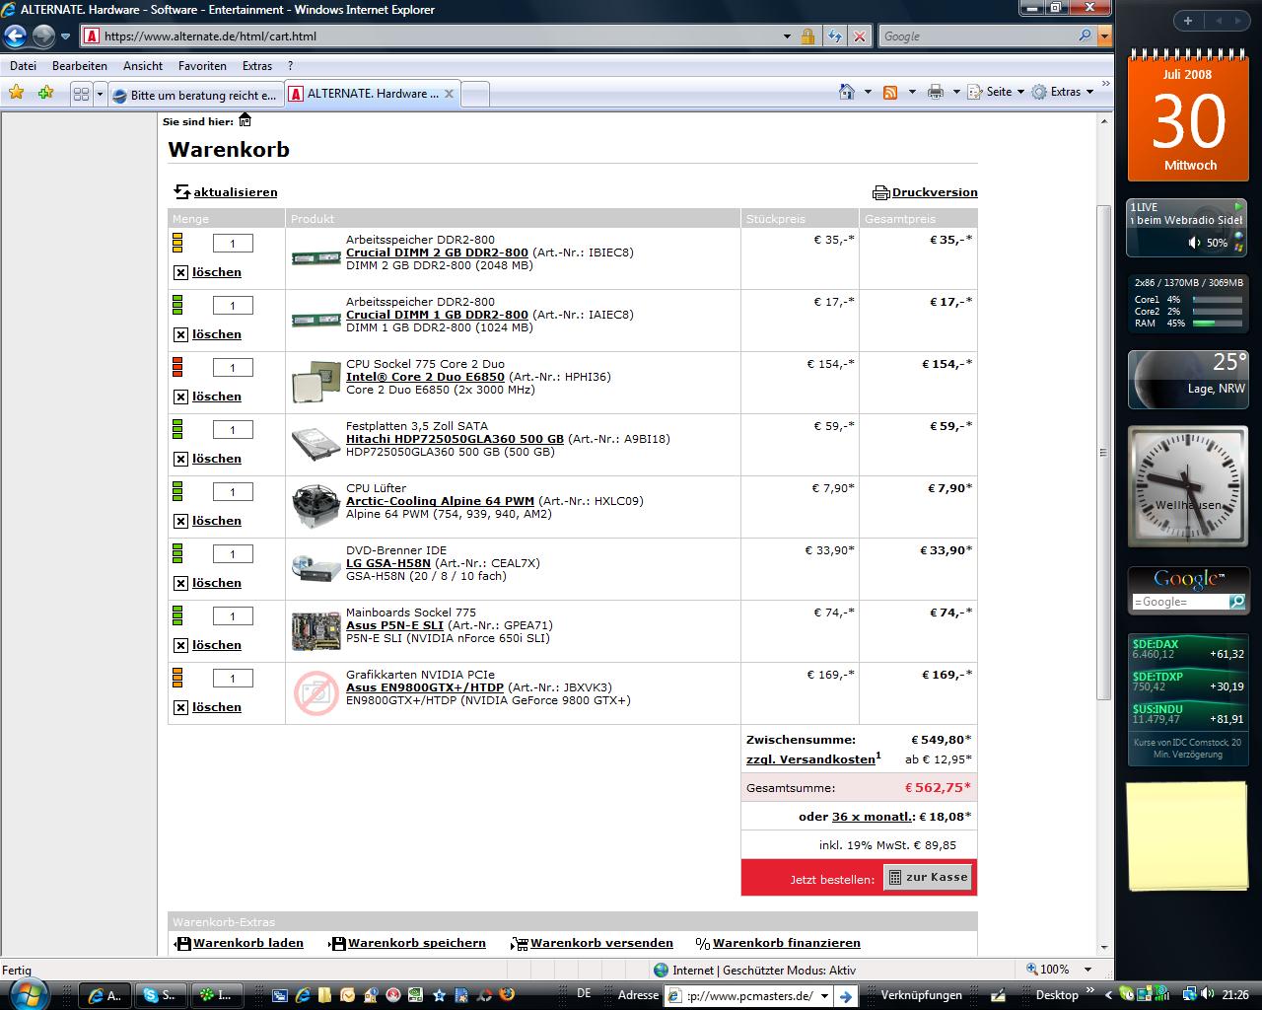Image resolution: width=1262 pixels, height=1010 pixels.
Task: Click the Arctic-Cooling Alpine 64 cooler image
Action: click(315, 506)
